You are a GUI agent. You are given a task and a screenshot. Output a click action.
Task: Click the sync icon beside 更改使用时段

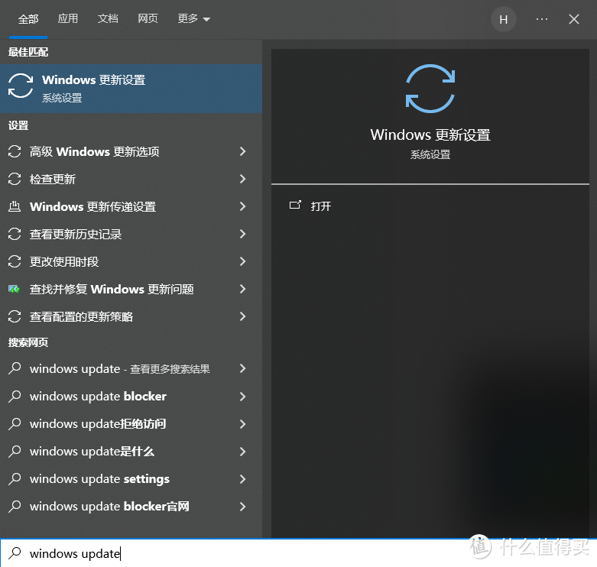(15, 261)
